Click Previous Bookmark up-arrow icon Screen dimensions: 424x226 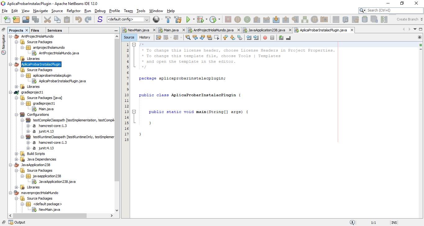(x=225, y=38)
